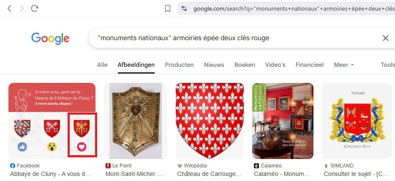Open the Château de Carrouges Wikipédia link
Viewport: 395px width, 181px height.
click(209, 173)
